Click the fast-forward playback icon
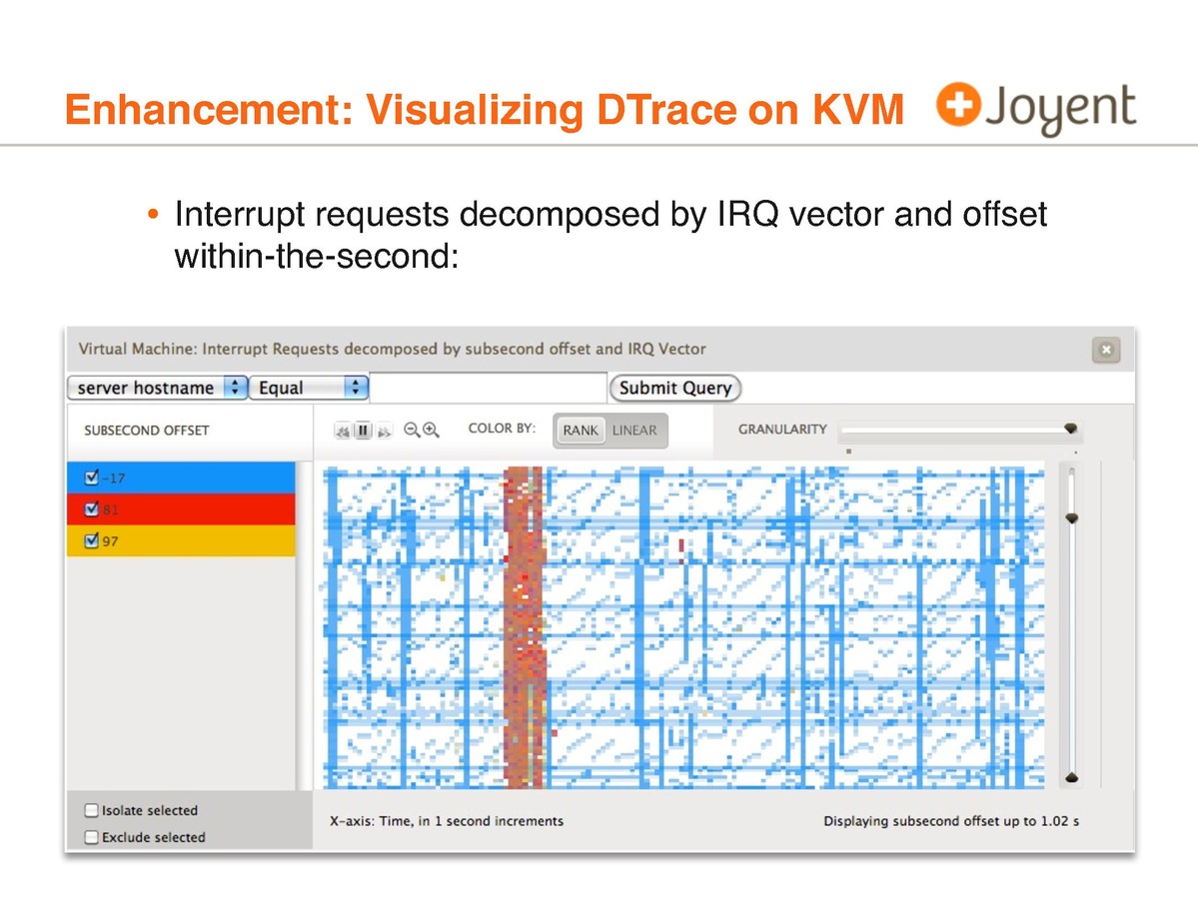 [385, 431]
